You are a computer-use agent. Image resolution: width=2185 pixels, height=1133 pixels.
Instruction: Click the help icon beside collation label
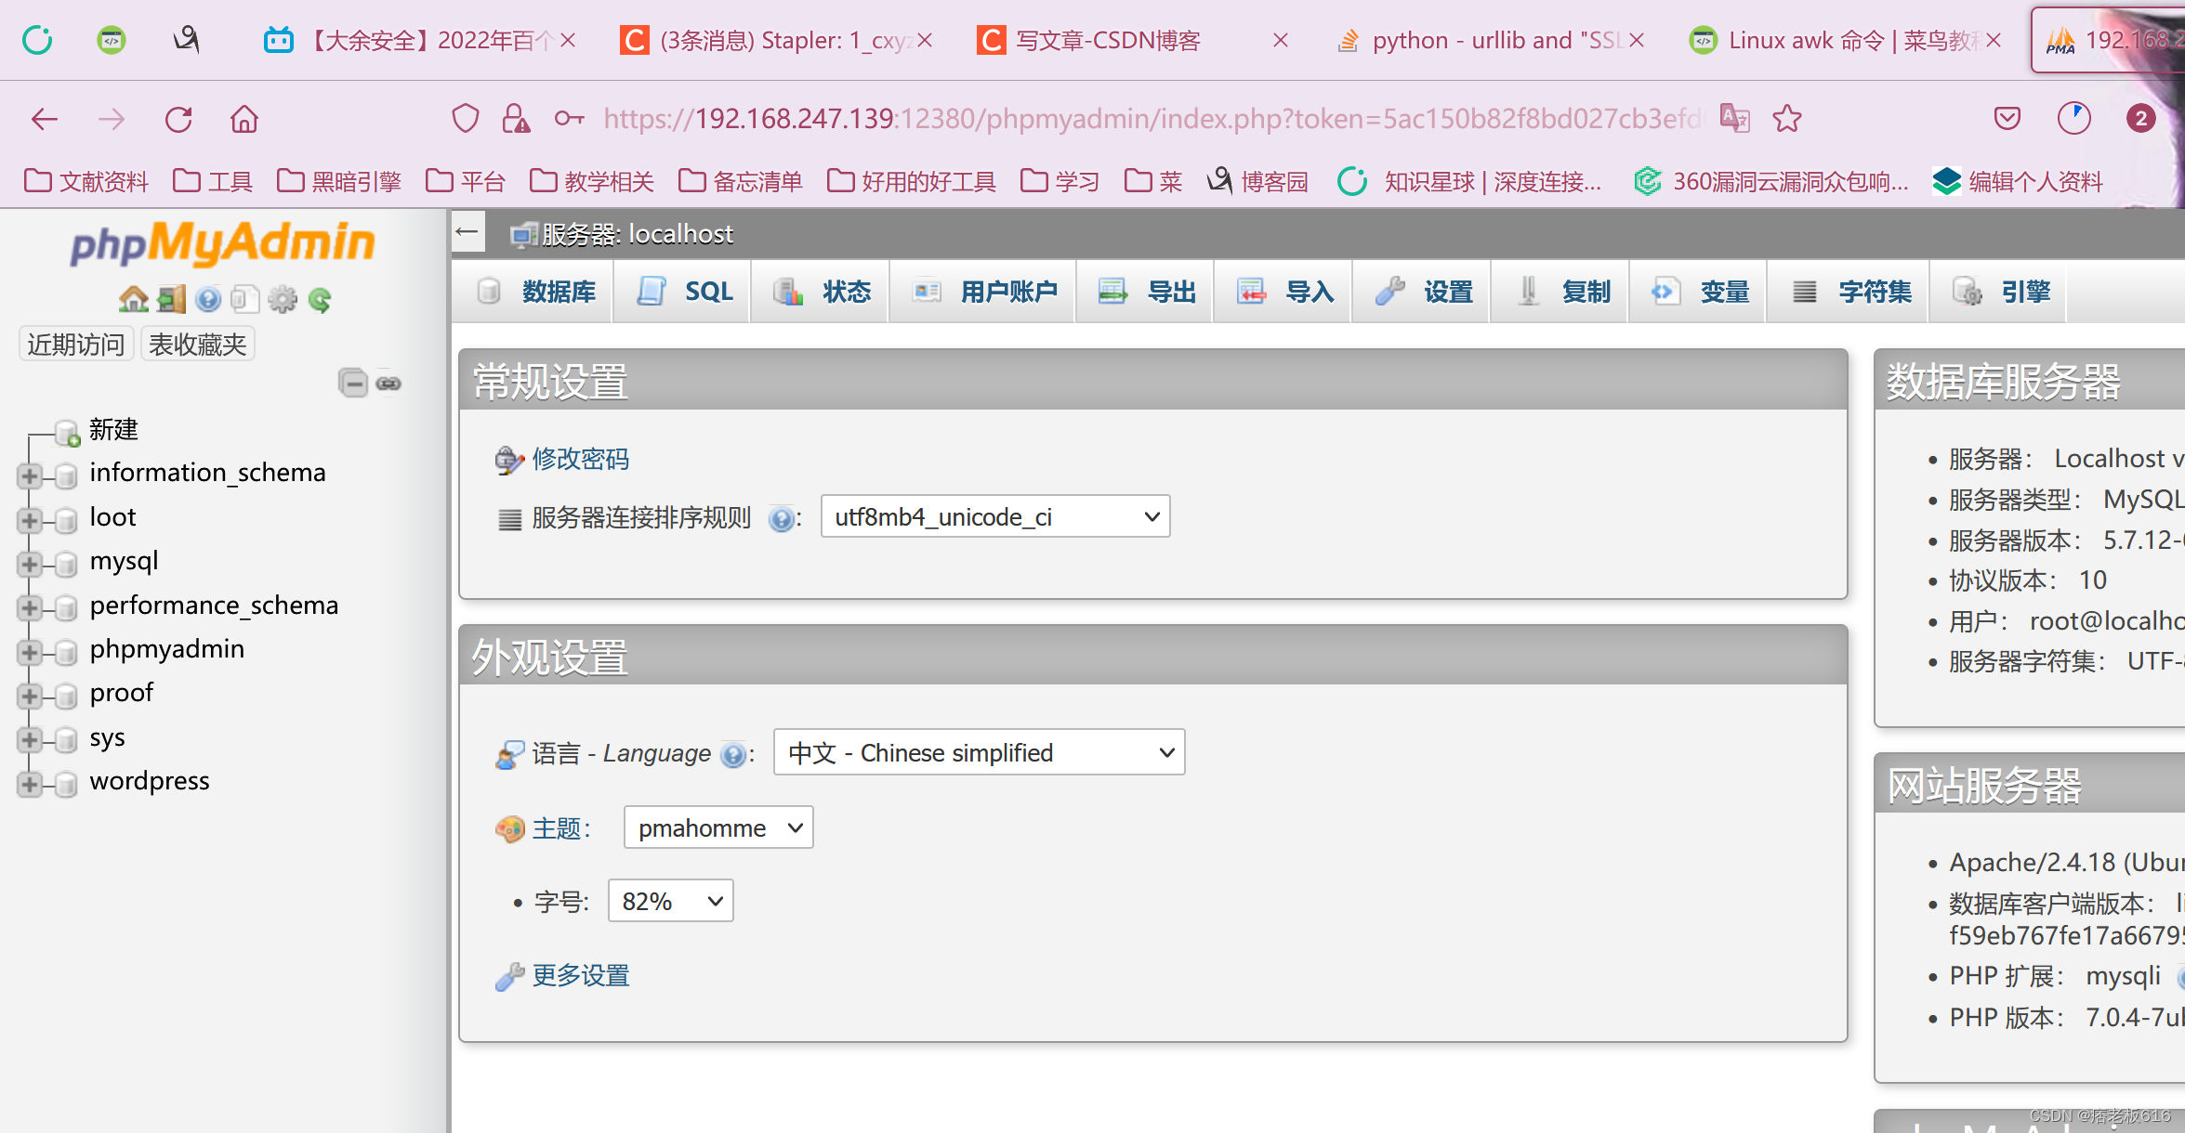[x=782, y=518]
